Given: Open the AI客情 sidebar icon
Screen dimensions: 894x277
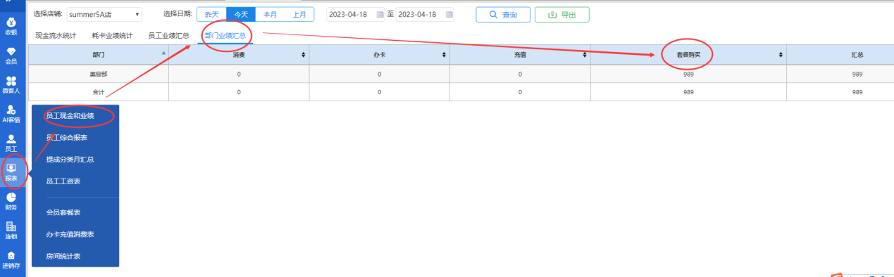Looking at the screenshot, I should point(11,113).
